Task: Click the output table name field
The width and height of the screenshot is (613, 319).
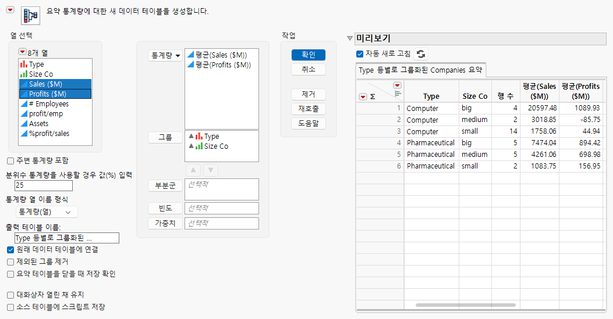Action: [x=67, y=238]
